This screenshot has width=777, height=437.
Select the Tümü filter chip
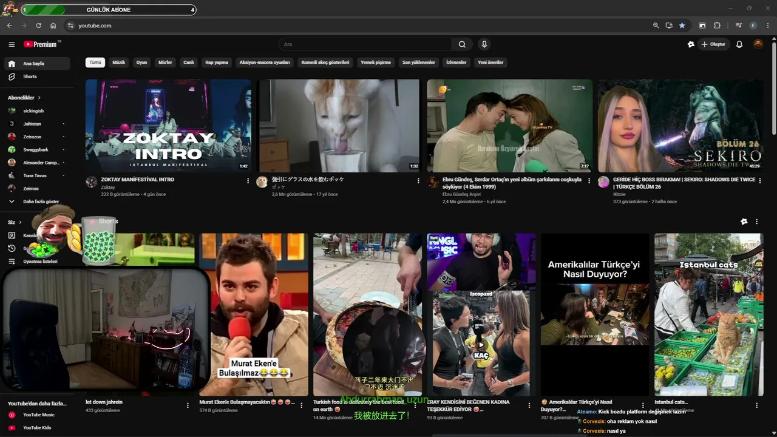[95, 63]
